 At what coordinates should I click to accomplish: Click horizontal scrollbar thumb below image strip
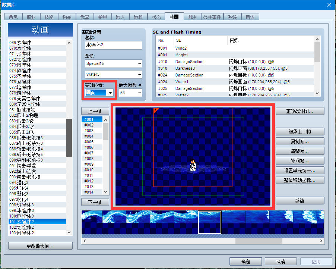pos(259,241)
